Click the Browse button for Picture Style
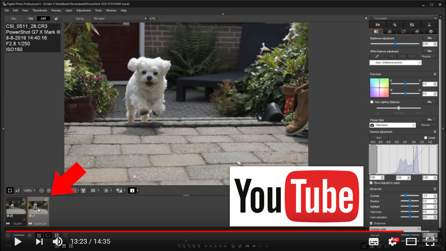The image size is (446, 251). pyautogui.click(x=426, y=125)
